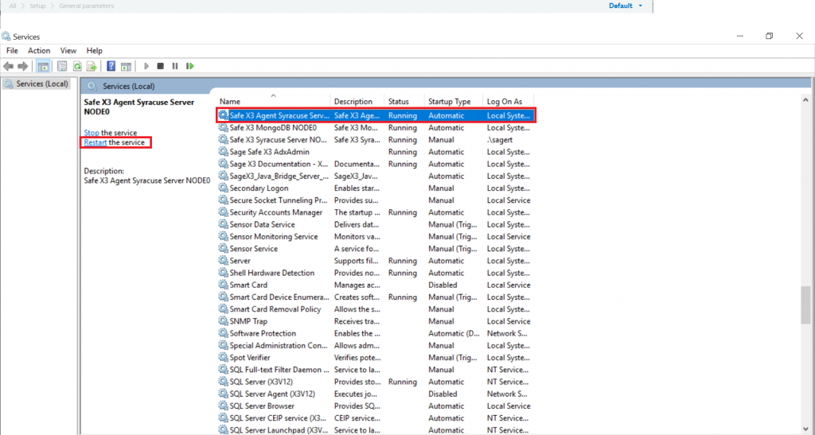Open the Default dropdown at the top

click(626, 6)
